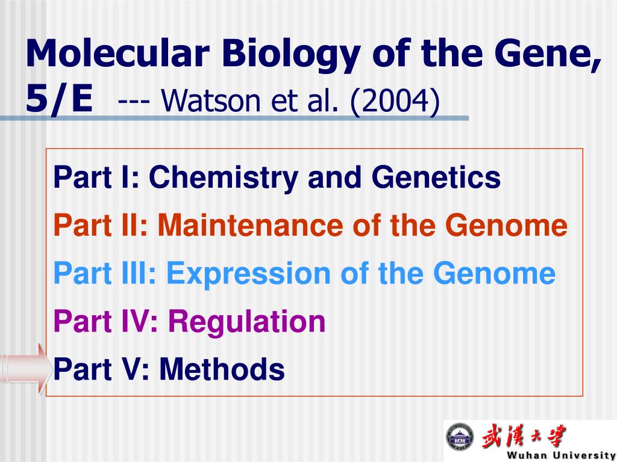Screen dimensions: 617x462
Task: Click the blue underline below the title
Action: click(234, 118)
